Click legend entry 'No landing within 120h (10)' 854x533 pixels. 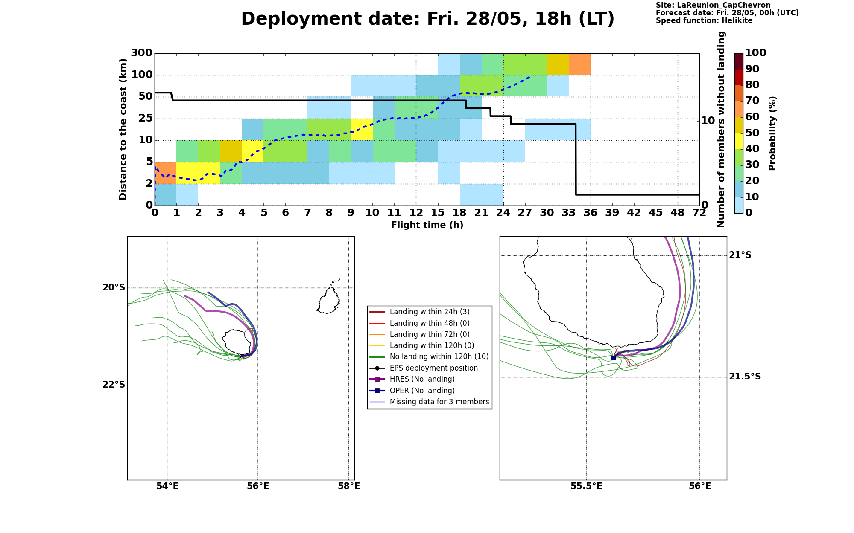click(x=430, y=356)
